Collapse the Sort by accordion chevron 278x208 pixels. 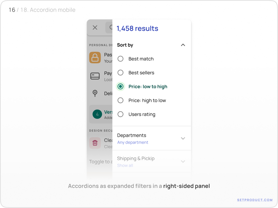(x=183, y=45)
